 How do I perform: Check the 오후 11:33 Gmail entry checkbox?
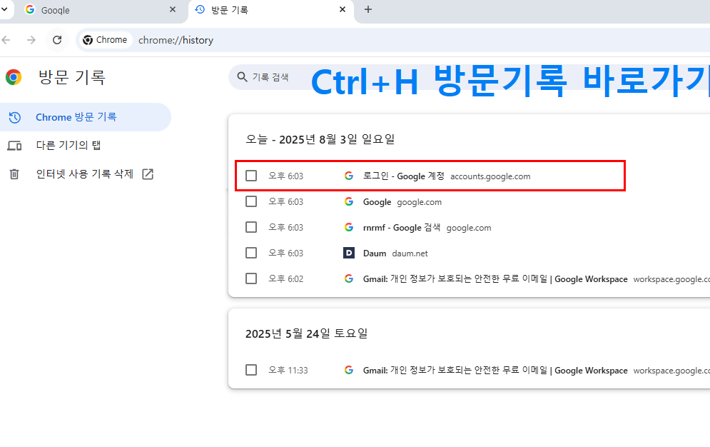point(251,370)
